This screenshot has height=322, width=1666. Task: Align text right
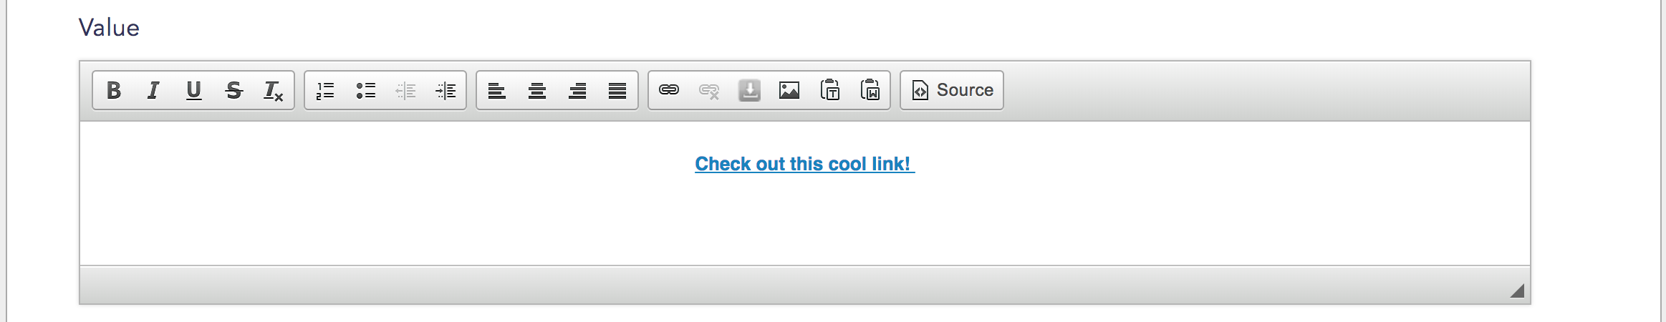[x=577, y=90]
